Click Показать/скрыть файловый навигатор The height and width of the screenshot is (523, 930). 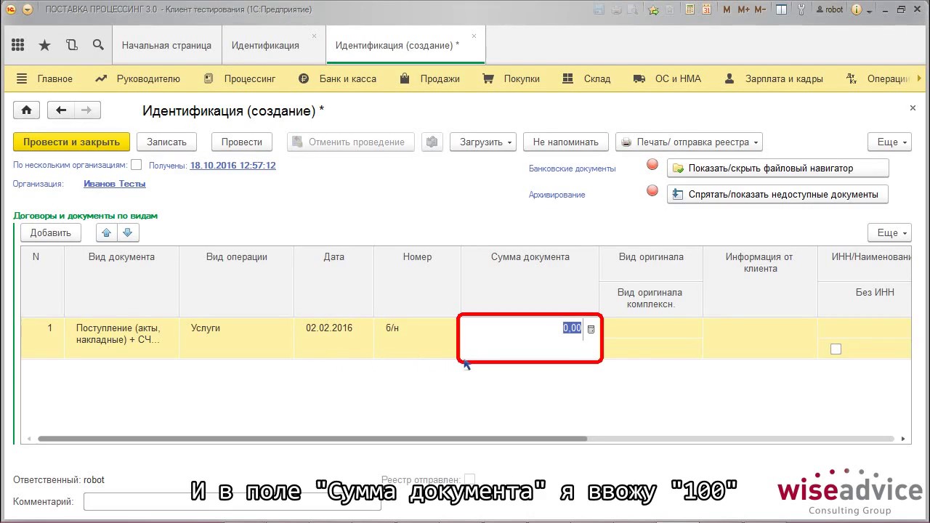pos(777,168)
